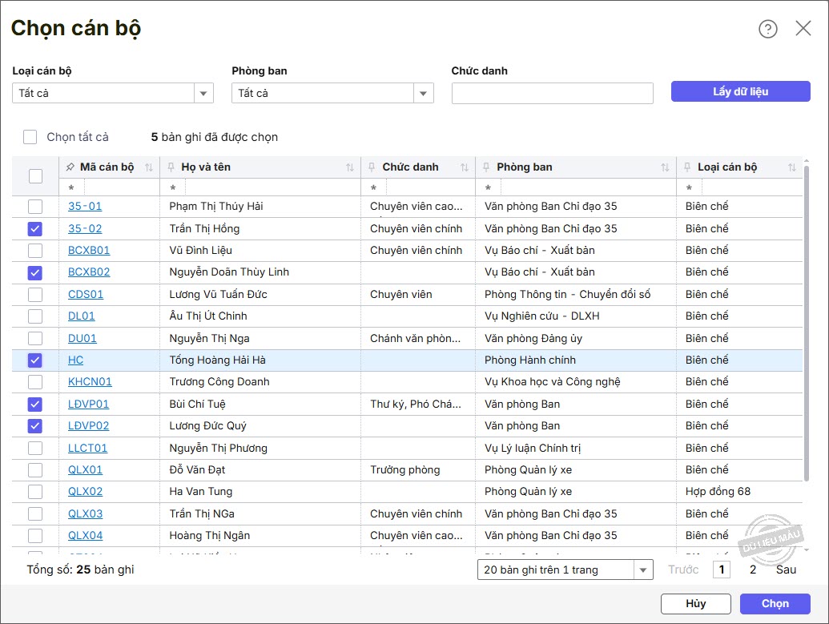Click the pin icon on Chức danh column
The width and height of the screenshot is (829, 624).
coord(372,167)
